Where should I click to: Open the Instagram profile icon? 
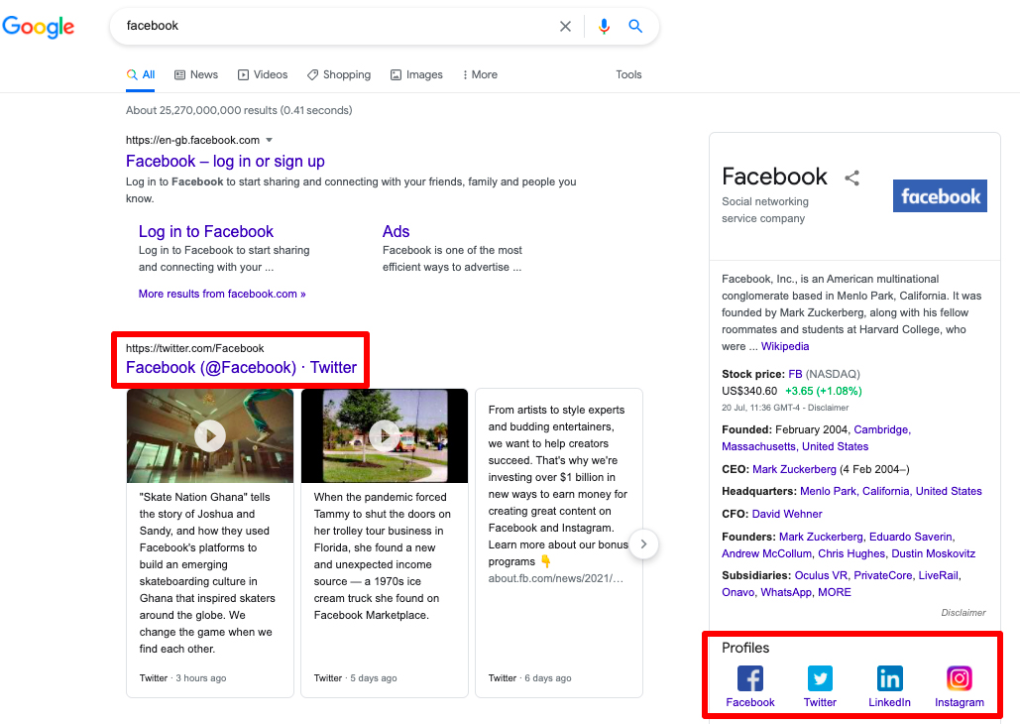click(960, 678)
